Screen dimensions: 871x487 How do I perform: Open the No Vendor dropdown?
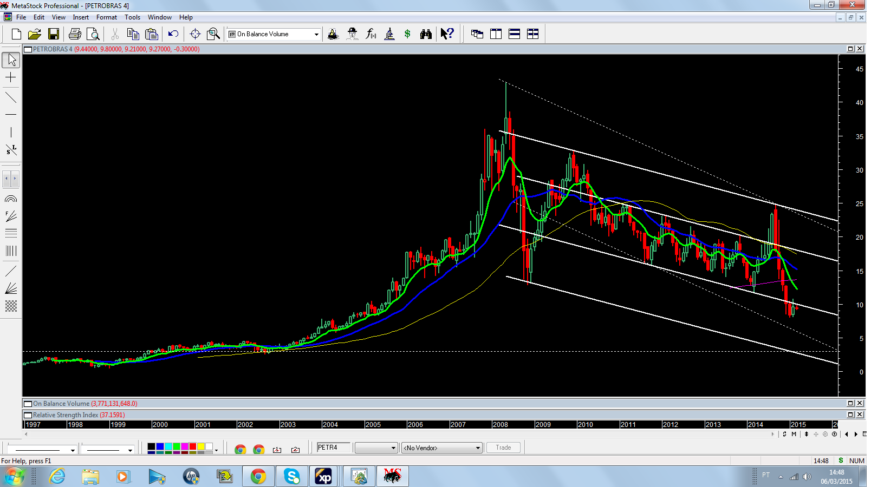point(442,448)
